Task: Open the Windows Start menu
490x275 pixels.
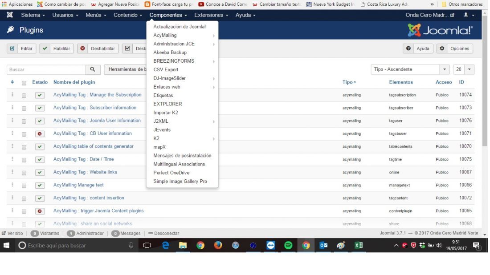Action: [6, 246]
